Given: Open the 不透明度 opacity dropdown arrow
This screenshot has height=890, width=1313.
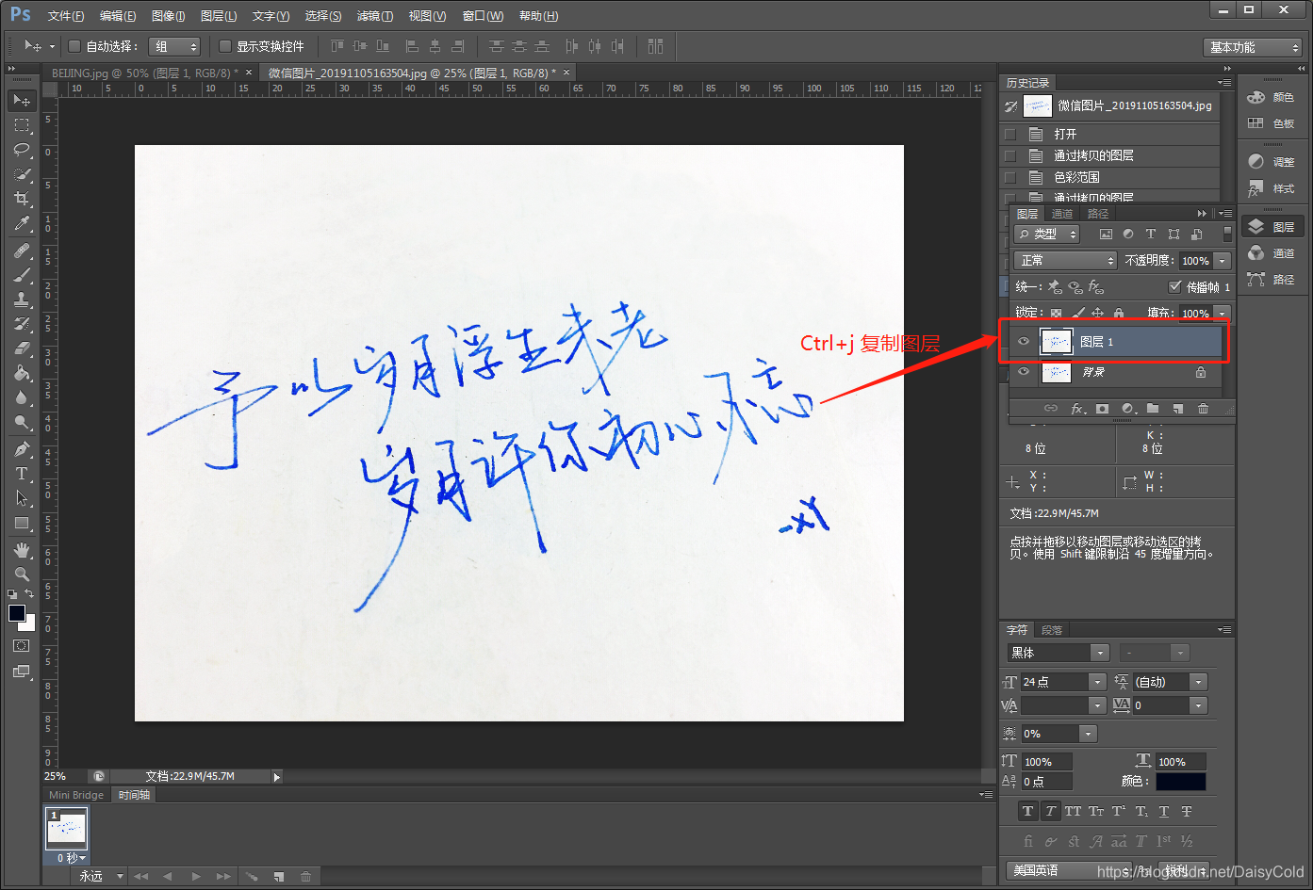Looking at the screenshot, I should (1223, 261).
